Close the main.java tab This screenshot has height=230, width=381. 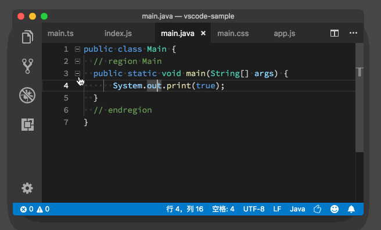[203, 33]
